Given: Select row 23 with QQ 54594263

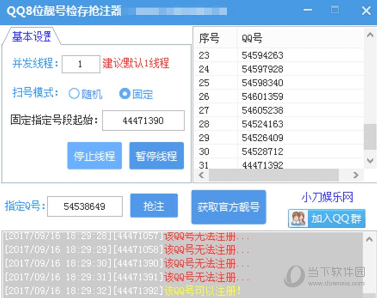Looking at the screenshot, I should click(x=279, y=55).
